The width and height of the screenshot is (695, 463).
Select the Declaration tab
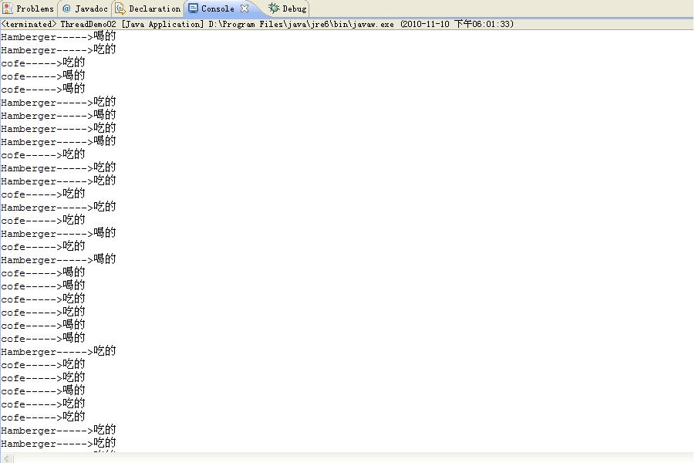148,8
